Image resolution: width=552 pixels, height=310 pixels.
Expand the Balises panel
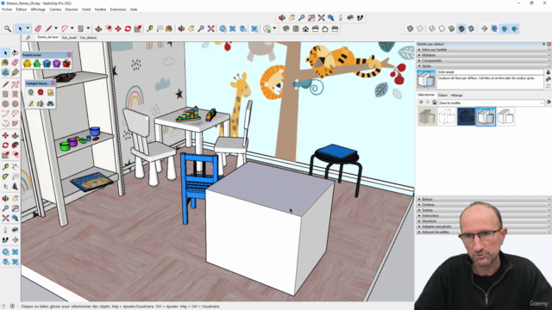coord(483,199)
